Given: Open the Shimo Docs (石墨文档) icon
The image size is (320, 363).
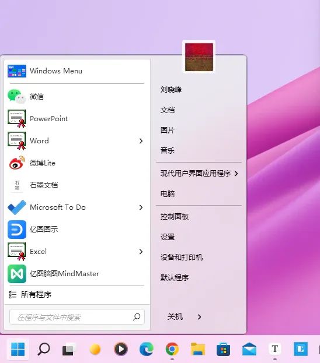Looking at the screenshot, I should point(17,185).
